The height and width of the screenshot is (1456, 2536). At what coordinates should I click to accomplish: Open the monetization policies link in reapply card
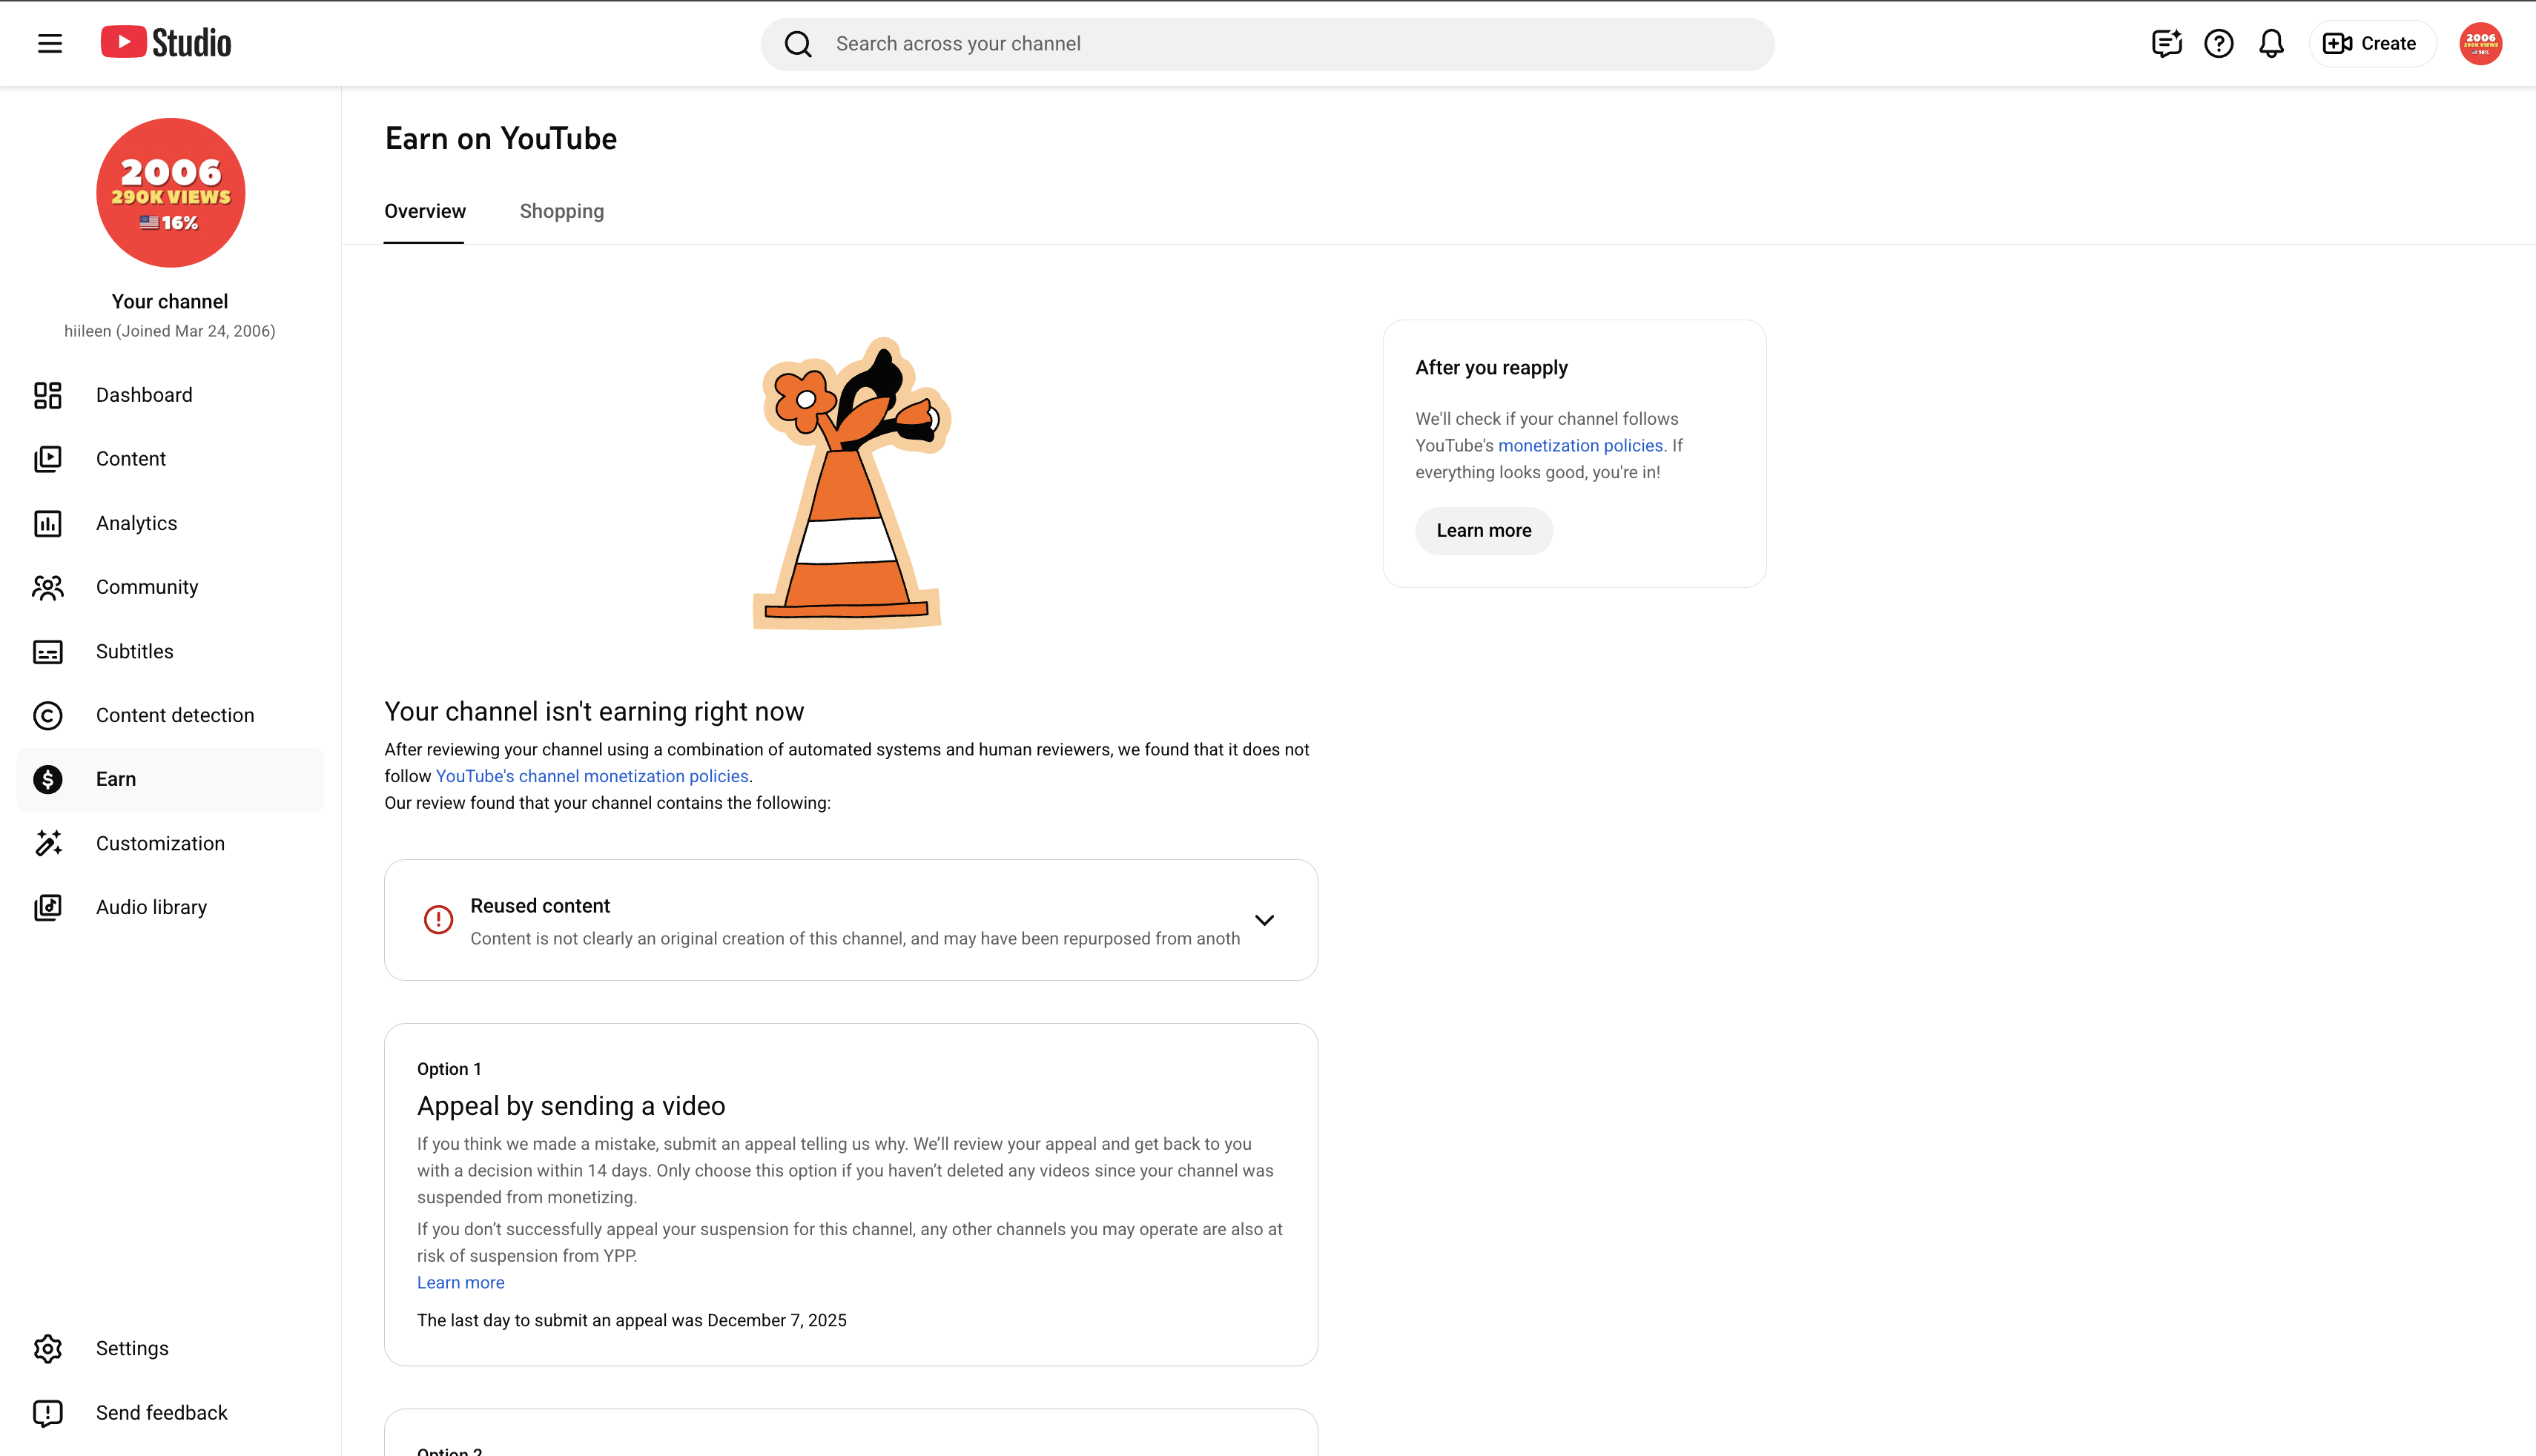(x=1580, y=446)
